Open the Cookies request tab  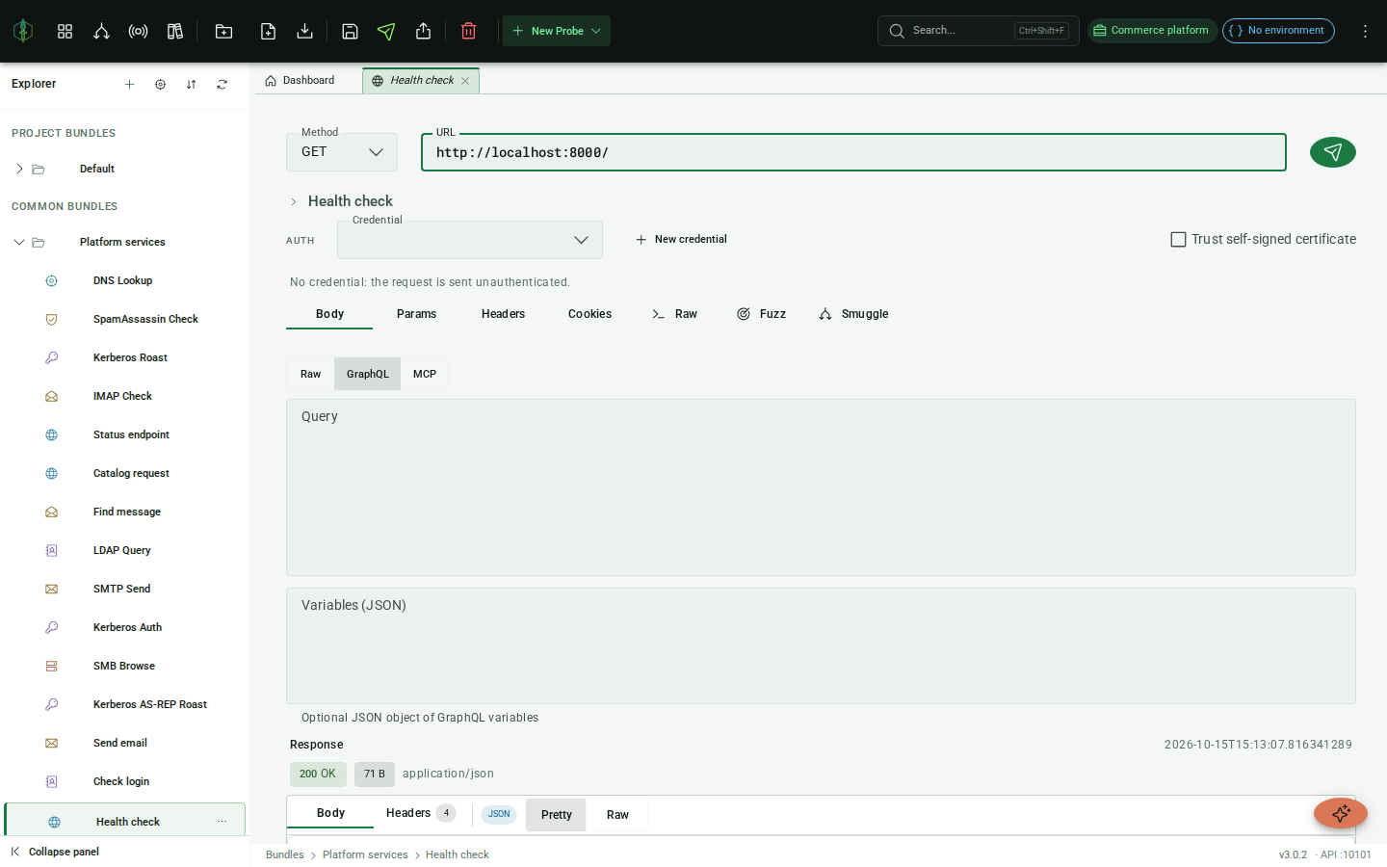(x=589, y=314)
